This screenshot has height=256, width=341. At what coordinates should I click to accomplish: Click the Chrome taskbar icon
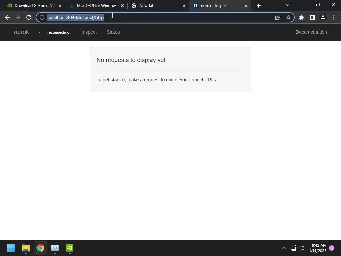click(40, 248)
